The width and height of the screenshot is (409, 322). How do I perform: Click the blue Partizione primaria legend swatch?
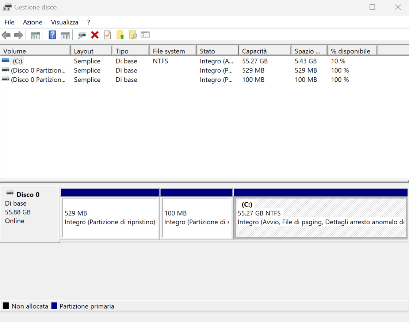[54, 306]
